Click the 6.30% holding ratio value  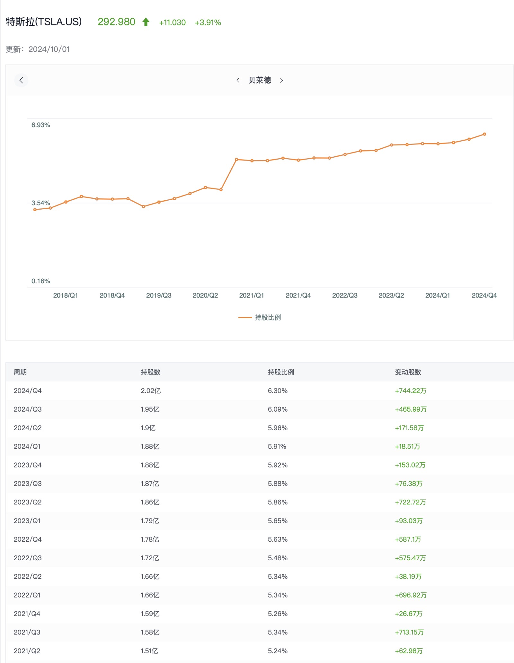pyautogui.click(x=278, y=391)
